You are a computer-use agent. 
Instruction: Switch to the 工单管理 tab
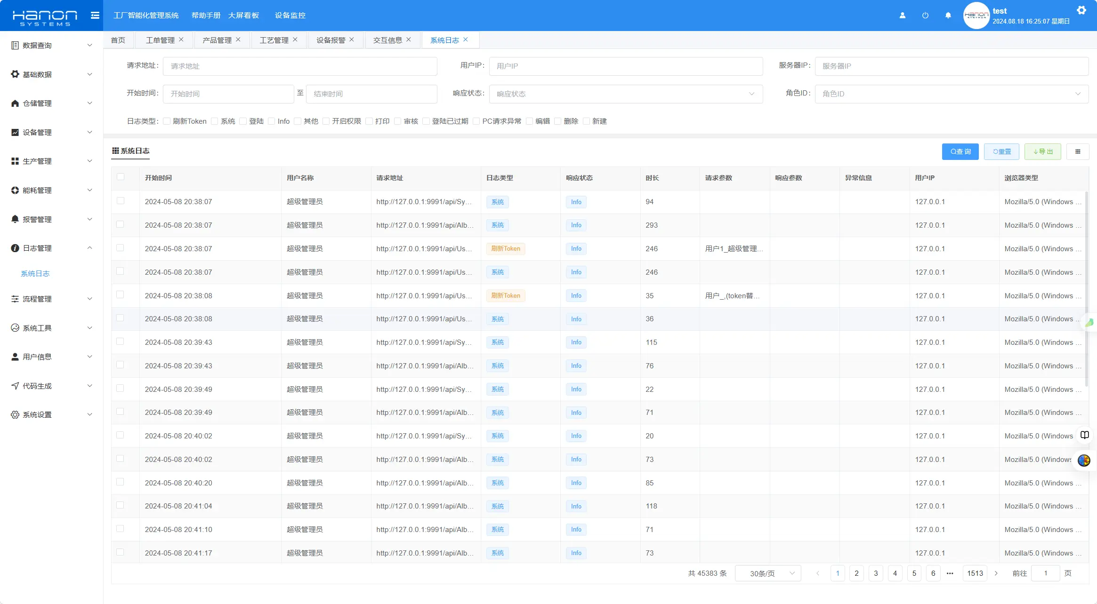point(160,40)
